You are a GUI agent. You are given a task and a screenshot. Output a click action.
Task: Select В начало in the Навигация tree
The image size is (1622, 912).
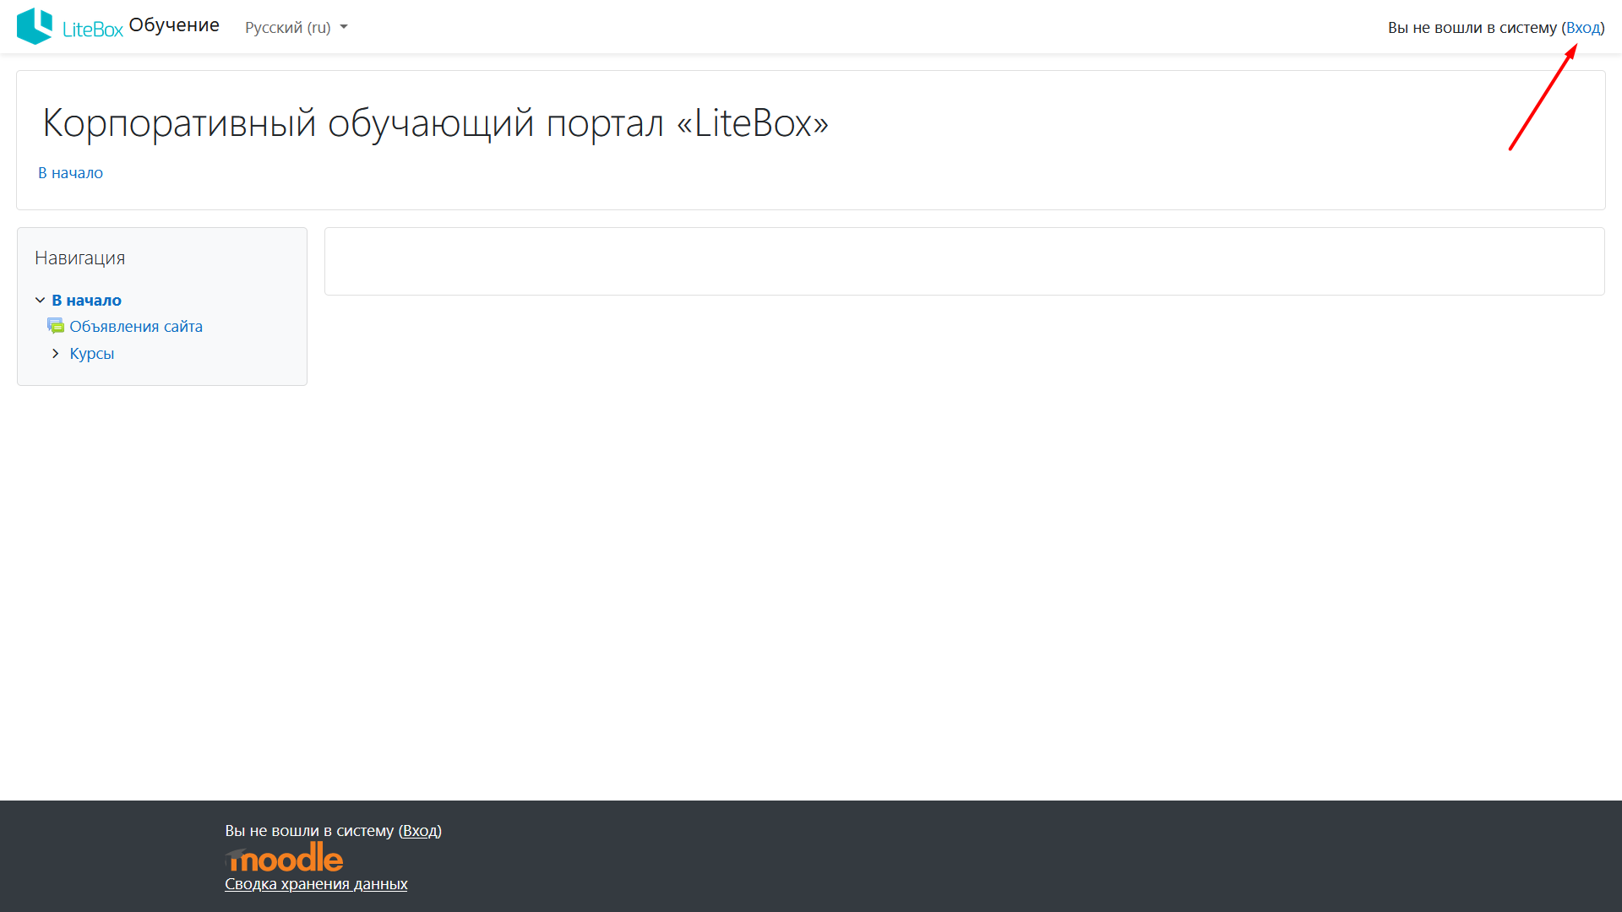(86, 301)
